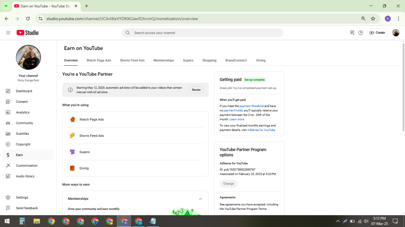Screen dimensions: 405x227
Task: Bookmark this page with the star icon
Action: click(x=373, y=19)
